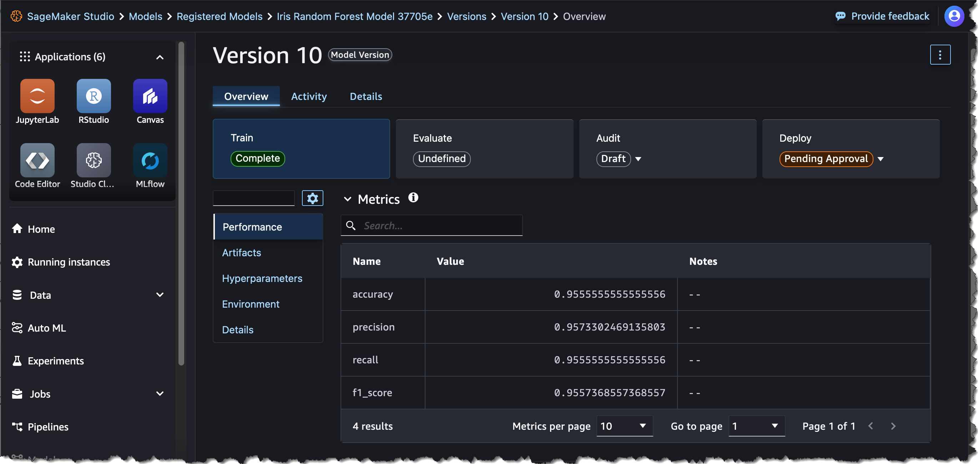Click the settings gear beside filter box
This screenshot has height=464, width=978.
coord(312,198)
